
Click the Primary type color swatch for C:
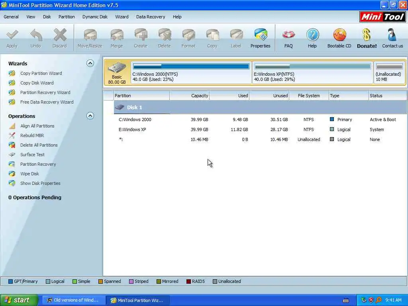(332, 120)
